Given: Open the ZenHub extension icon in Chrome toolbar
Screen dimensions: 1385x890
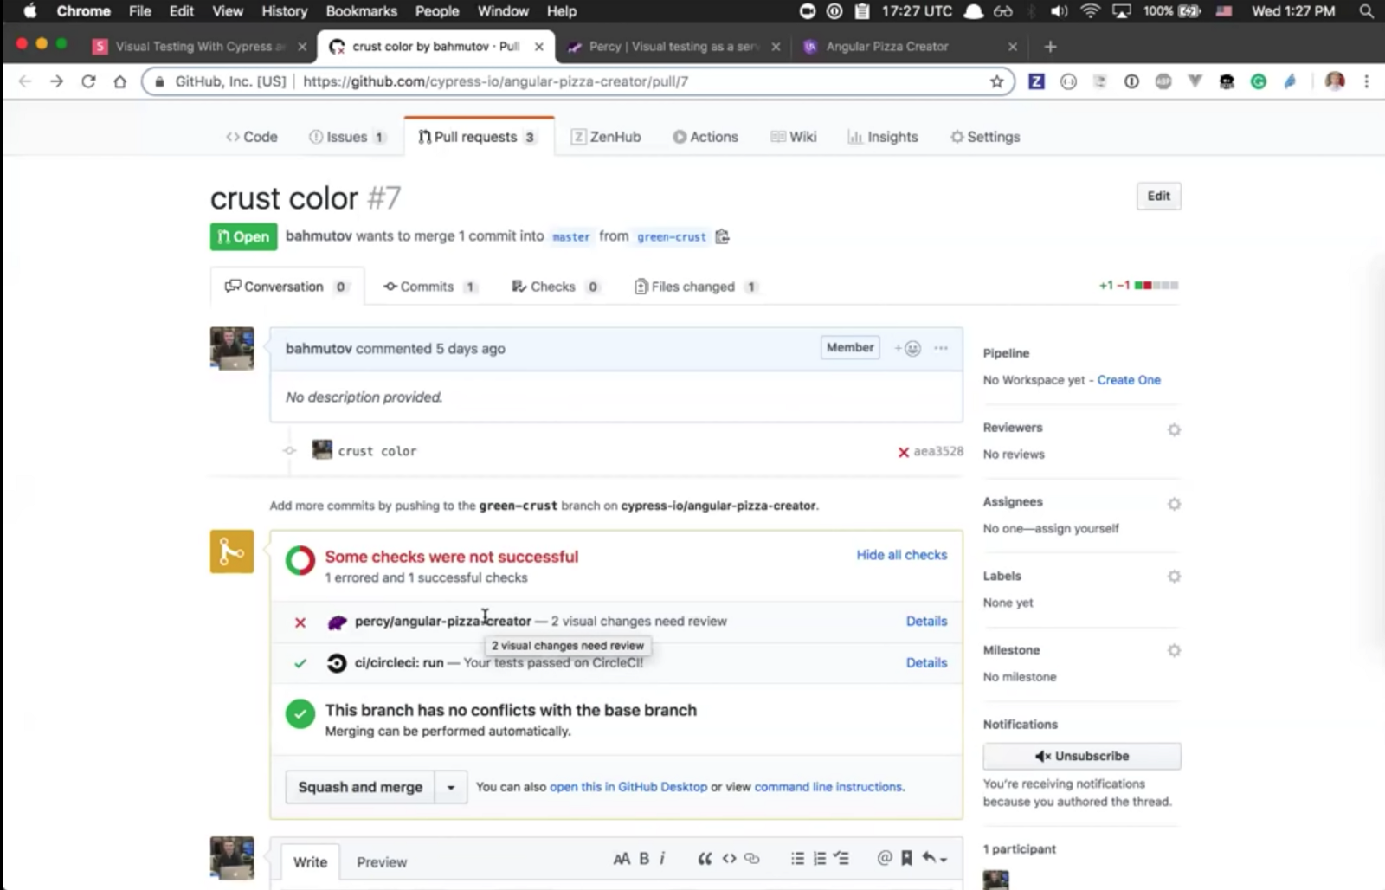Looking at the screenshot, I should (x=1036, y=81).
